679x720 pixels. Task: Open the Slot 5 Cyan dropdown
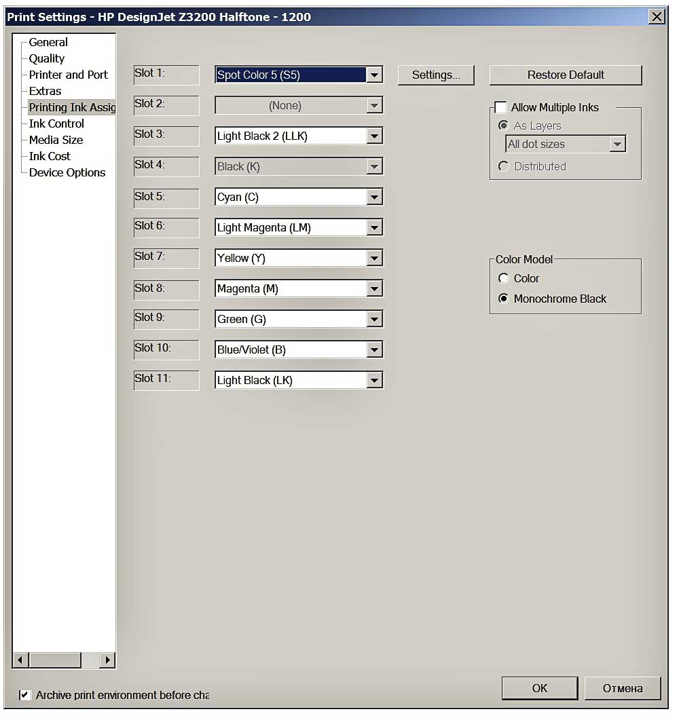(299, 197)
